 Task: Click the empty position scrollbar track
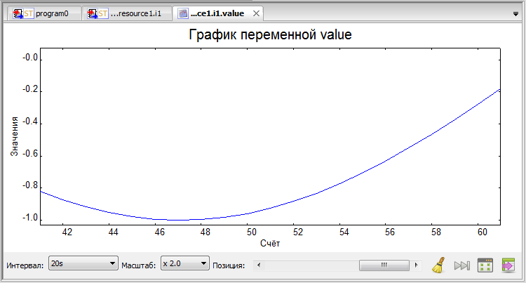point(309,265)
